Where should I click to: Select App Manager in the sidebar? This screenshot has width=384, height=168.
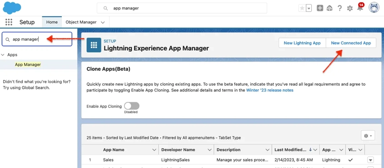click(x=28, y=64)
